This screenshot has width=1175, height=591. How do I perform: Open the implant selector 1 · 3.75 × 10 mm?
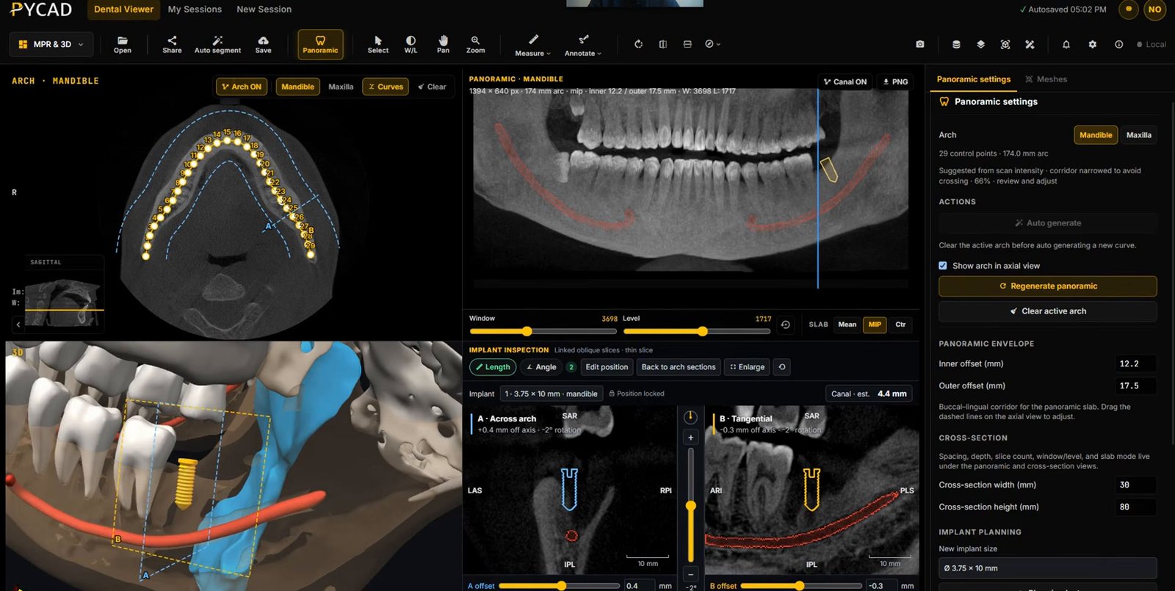click(552, 394)
